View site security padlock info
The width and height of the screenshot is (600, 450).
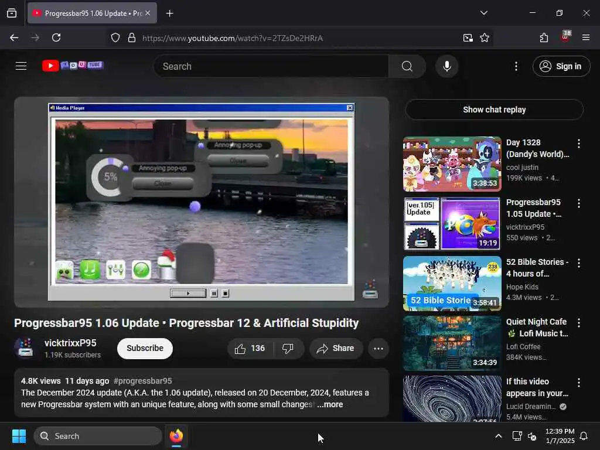point(132,38)
